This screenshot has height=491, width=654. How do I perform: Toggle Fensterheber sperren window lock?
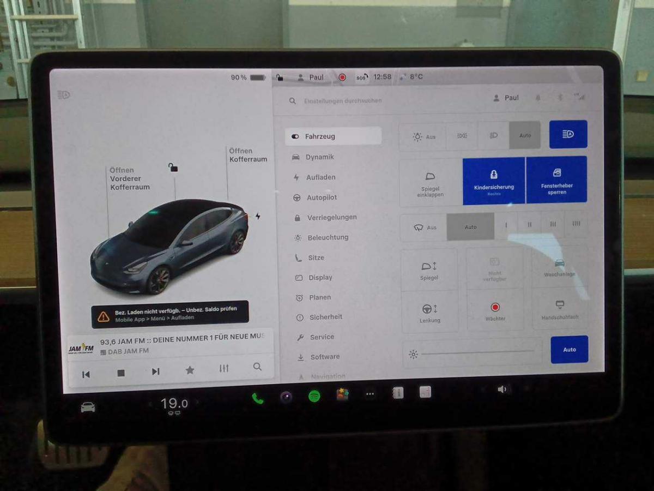click(556, 179)
